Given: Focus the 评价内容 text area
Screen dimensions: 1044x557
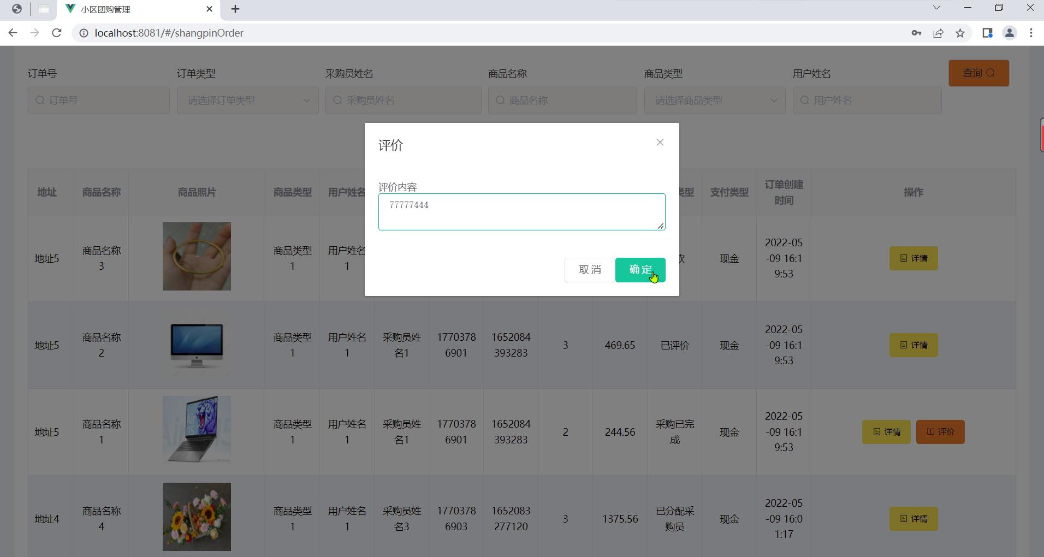Looking at the screenshot, I should (x=521, y=212).
